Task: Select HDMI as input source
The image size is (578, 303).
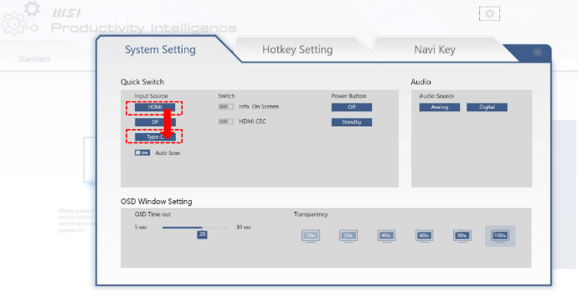Action: tap(155, 107)
